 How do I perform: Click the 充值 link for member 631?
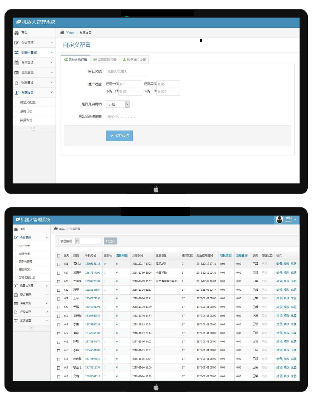(293, 264)
